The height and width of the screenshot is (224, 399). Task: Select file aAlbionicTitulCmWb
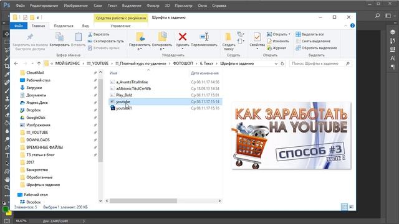[133, 88]
